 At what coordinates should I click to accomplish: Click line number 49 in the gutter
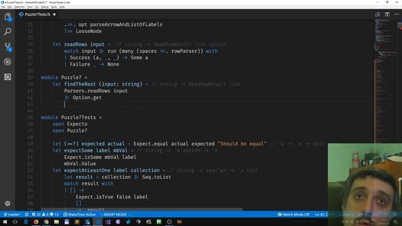point(30,144)
